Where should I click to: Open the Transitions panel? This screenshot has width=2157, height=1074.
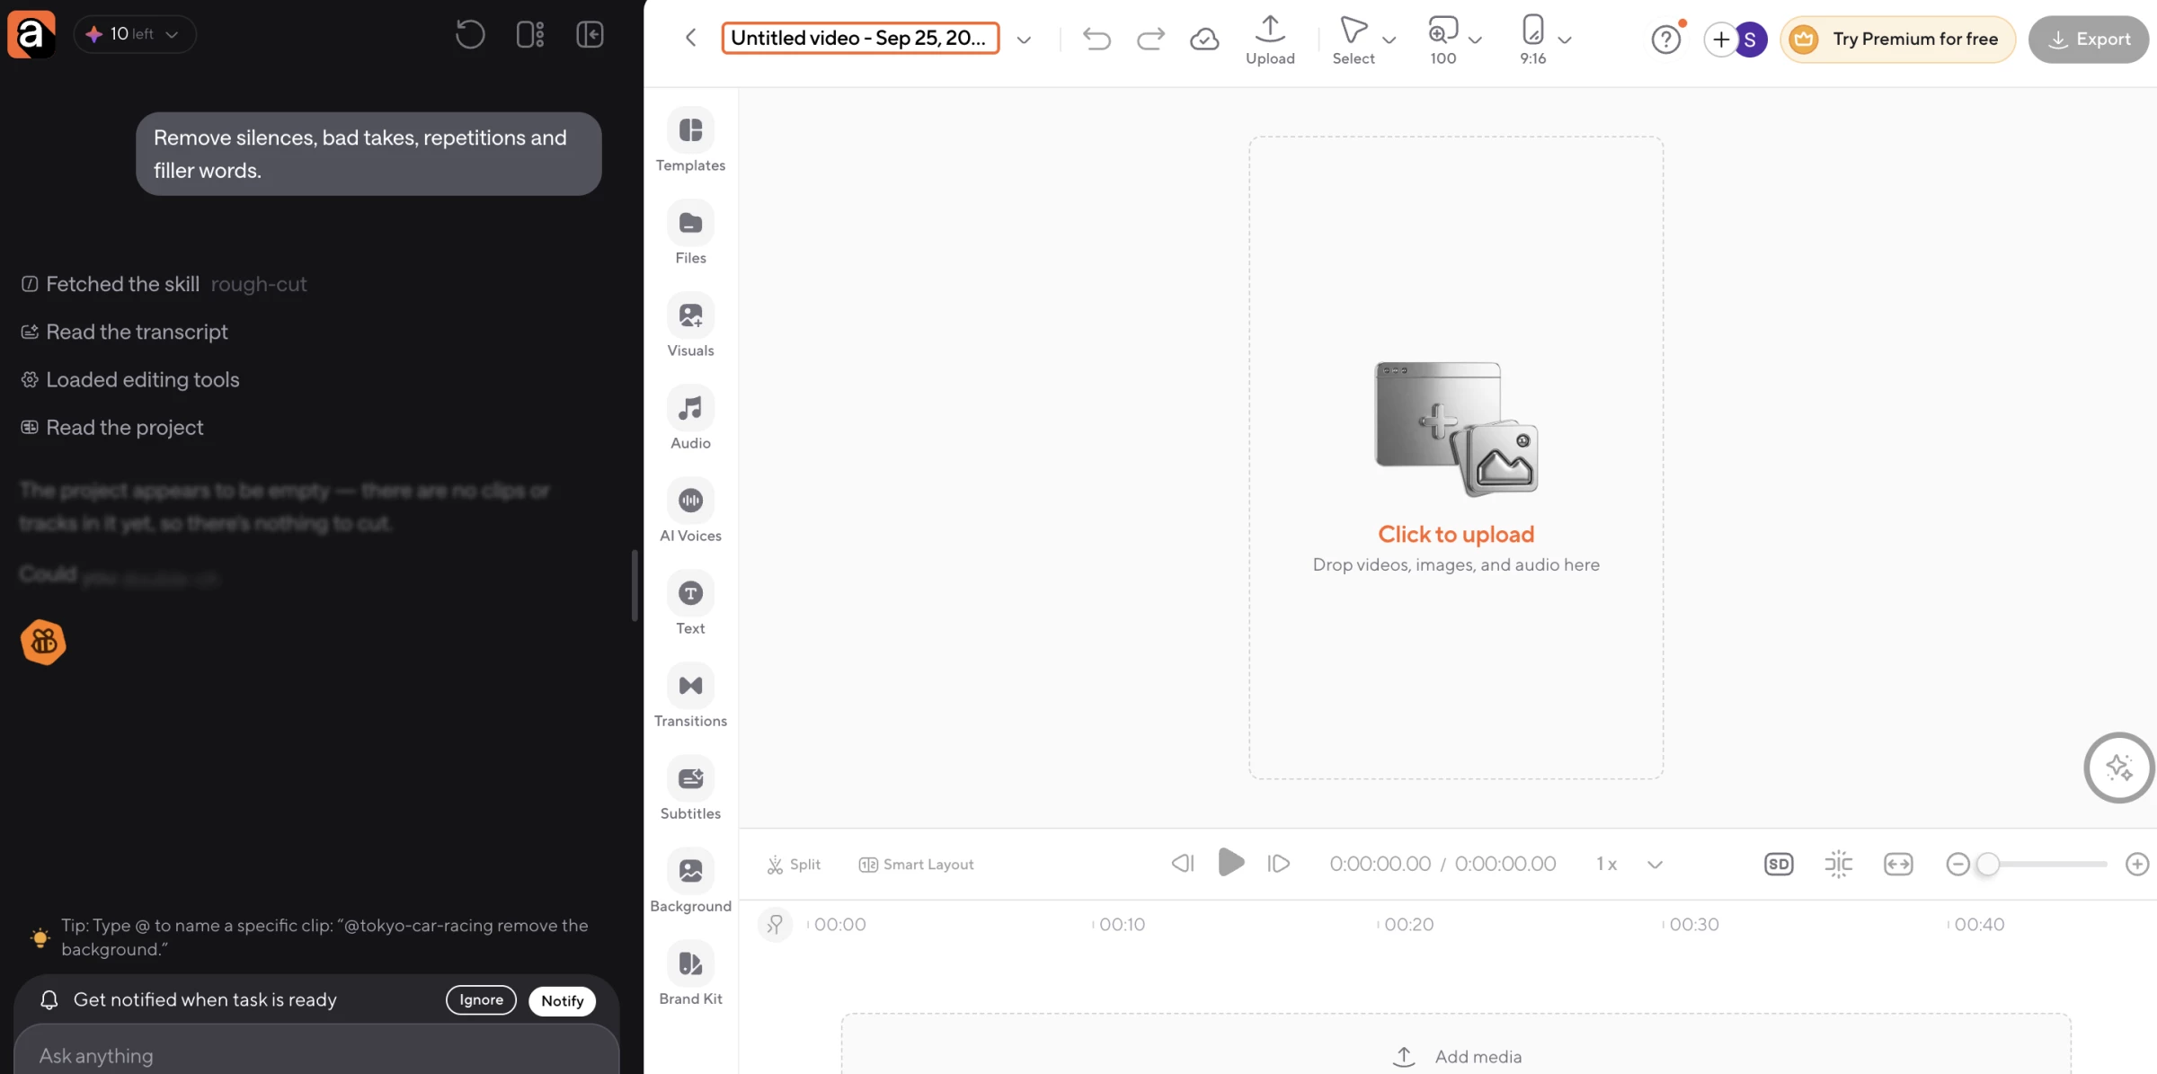click(690, 696)
